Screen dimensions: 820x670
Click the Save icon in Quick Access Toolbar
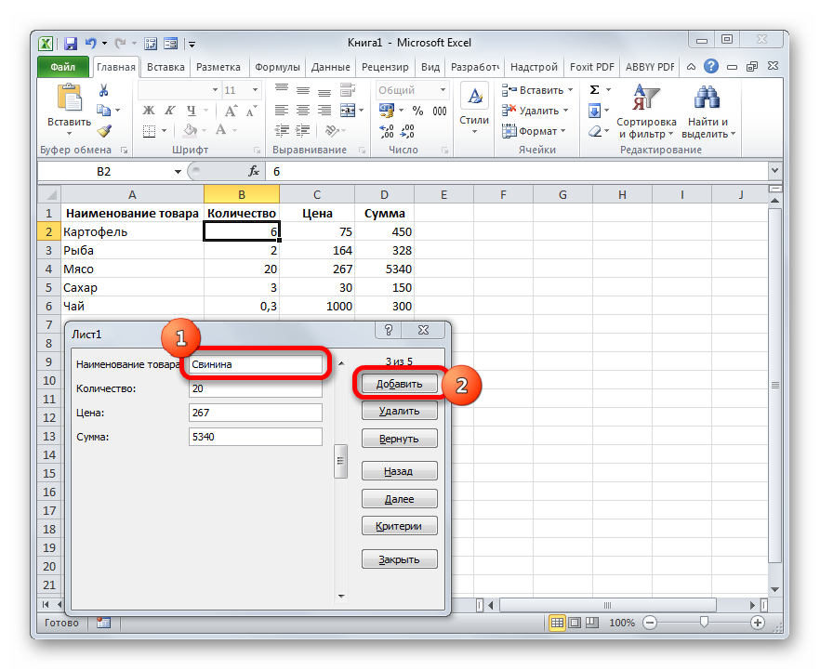coord(71,43)
